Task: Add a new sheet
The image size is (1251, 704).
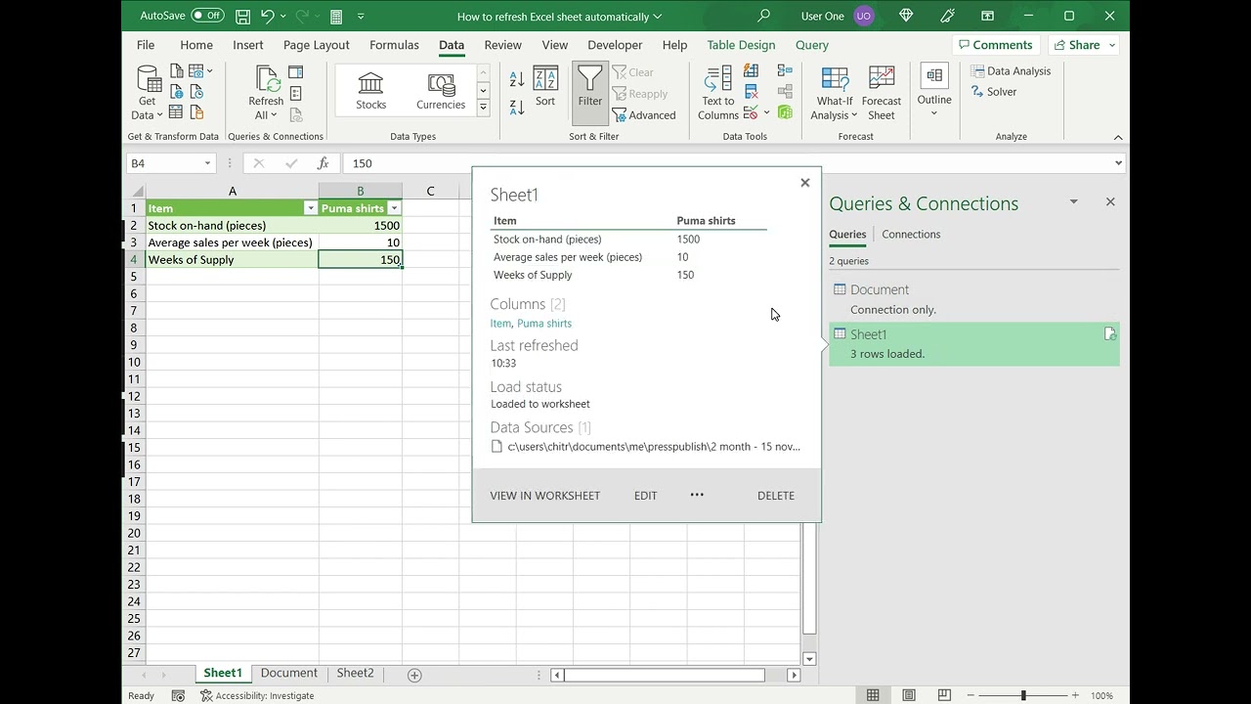Action: click(x=414, y=675)
